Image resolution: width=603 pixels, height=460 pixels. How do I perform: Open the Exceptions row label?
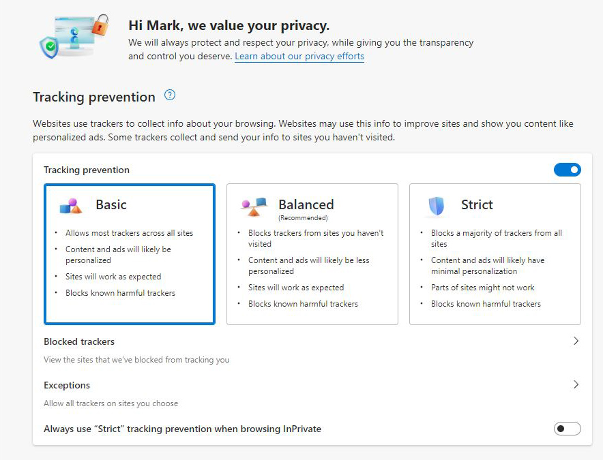67,385
